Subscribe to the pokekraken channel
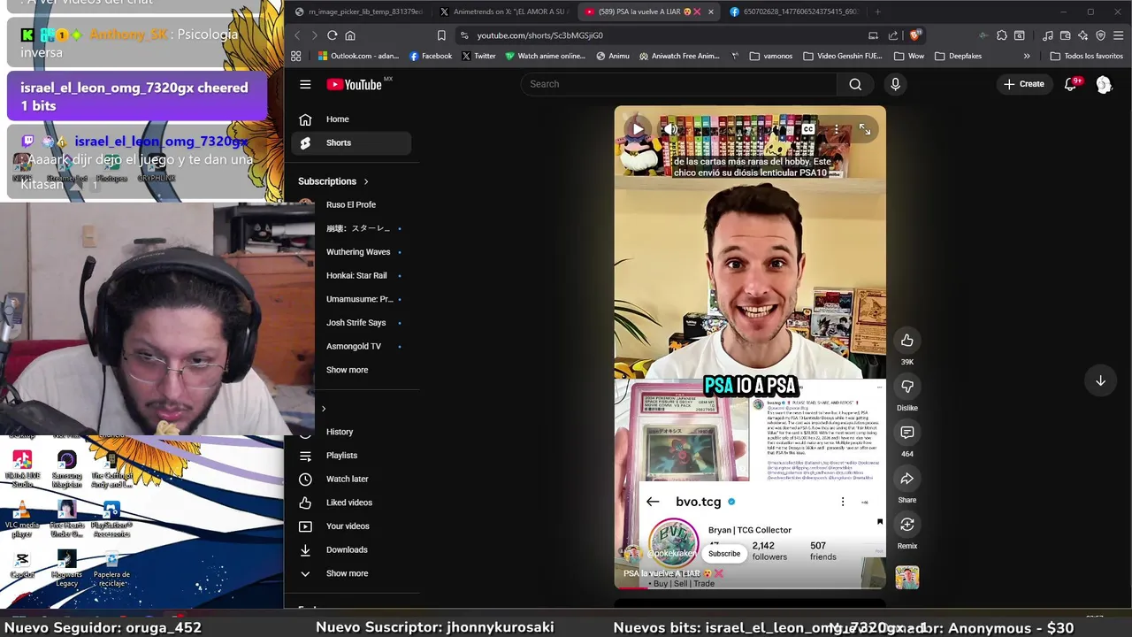Screen dimensions: 1132x637 pos(724,554)
